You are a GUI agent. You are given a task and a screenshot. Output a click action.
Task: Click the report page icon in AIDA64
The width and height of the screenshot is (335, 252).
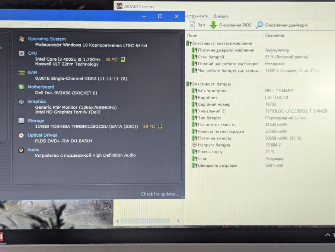(192, 25)
